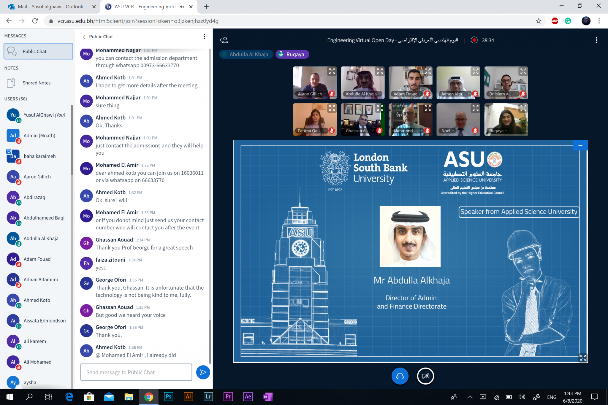Open the Chrome three-dot menu

(599, 21)
